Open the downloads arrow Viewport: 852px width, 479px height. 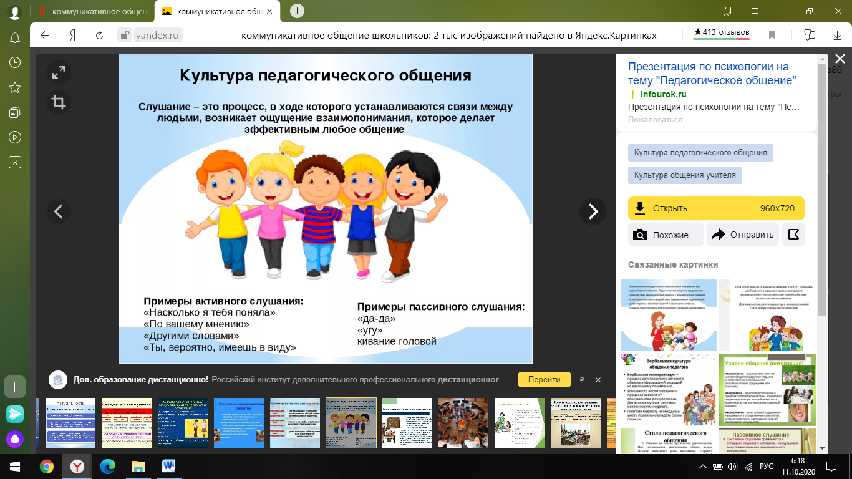point(838,36)
